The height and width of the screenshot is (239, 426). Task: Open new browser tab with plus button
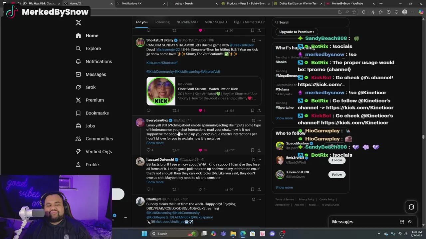tap(381, 4)
